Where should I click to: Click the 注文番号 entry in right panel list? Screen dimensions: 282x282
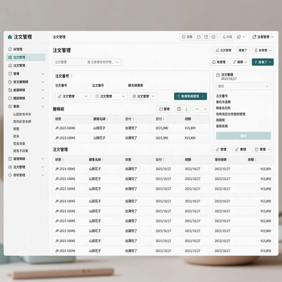pyautogui.click(x=222, y=96)
